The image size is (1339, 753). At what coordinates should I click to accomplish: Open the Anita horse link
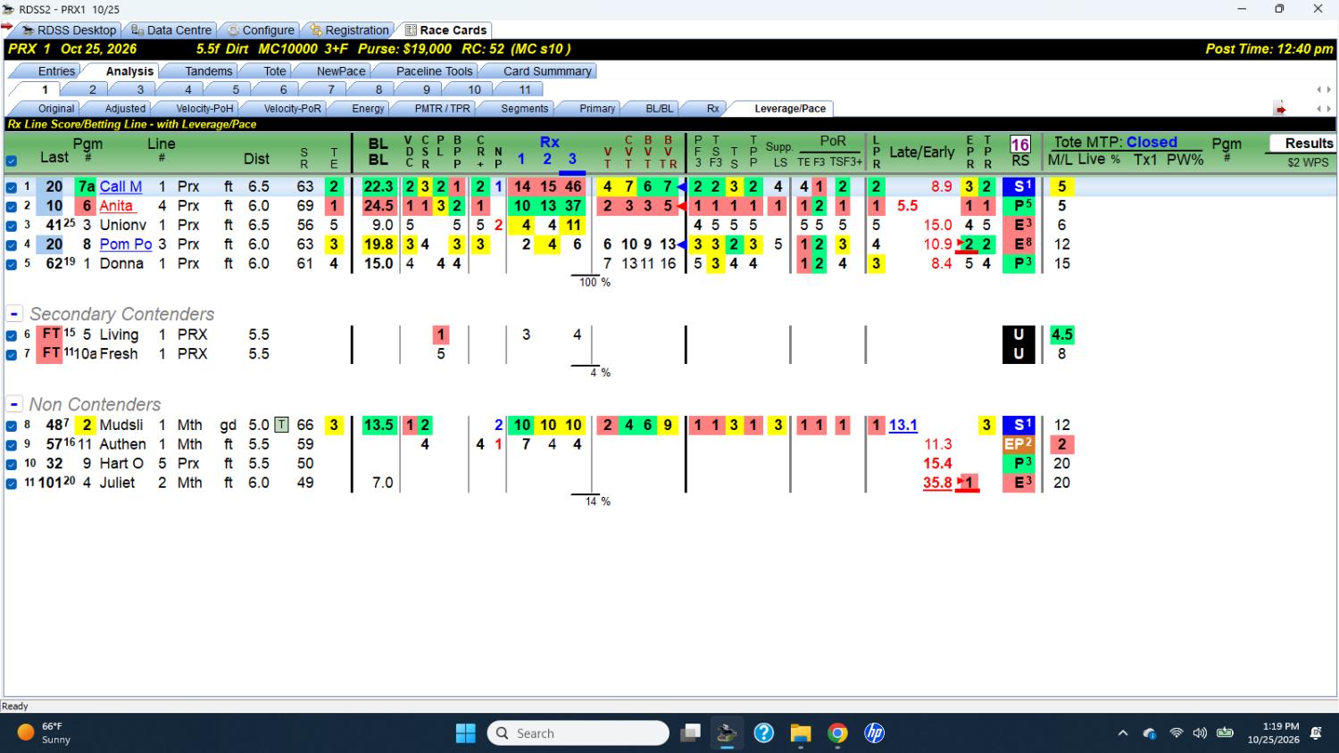click(x=116, y=206)
